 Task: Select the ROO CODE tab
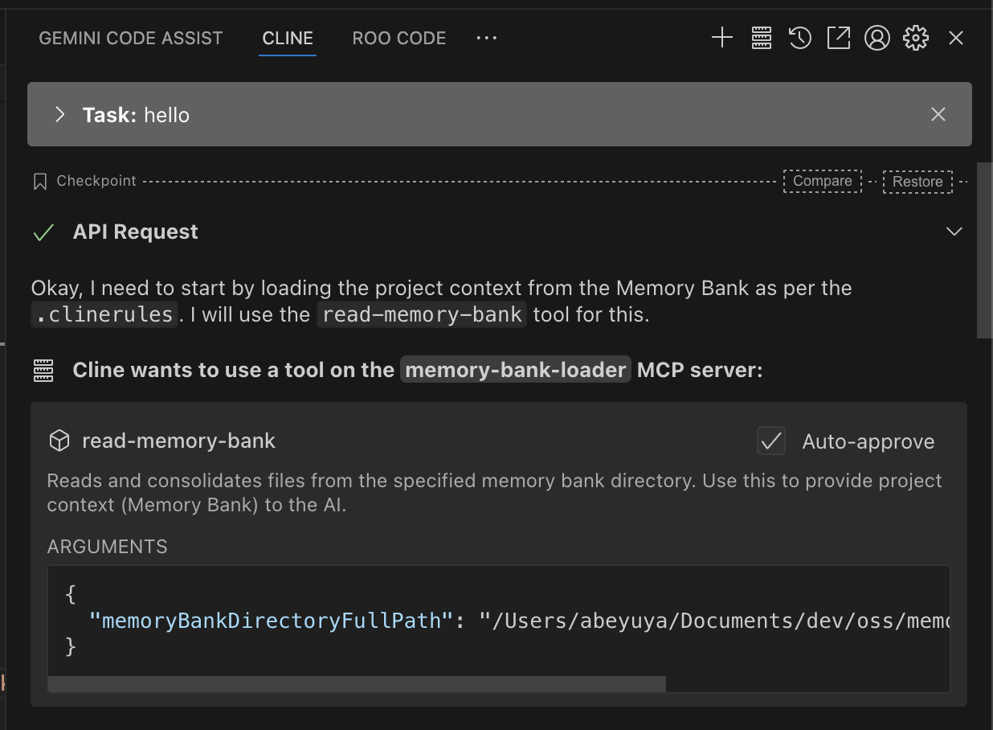click(x=398, y=38)
